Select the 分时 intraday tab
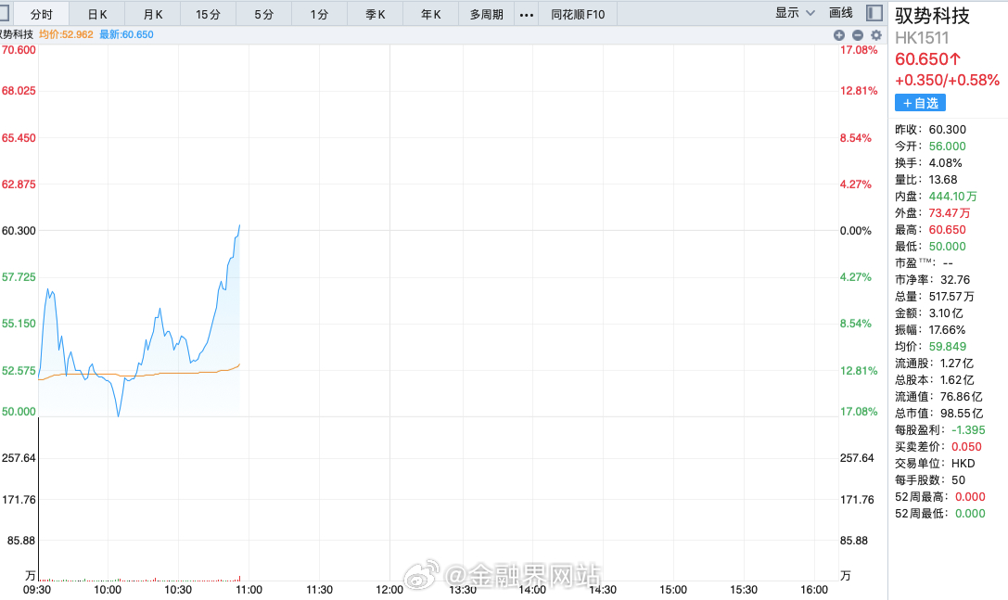The height and width of the screenshot is (600, 1008). [41, 14]
